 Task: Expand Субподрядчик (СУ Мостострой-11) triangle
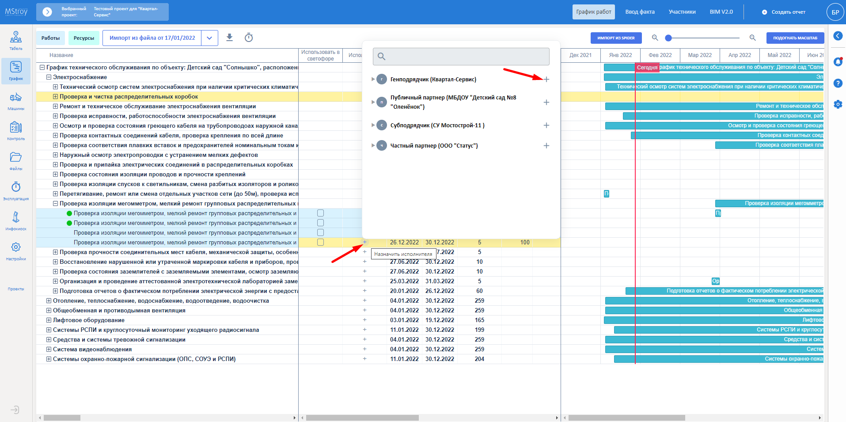[x=373, y=125]
